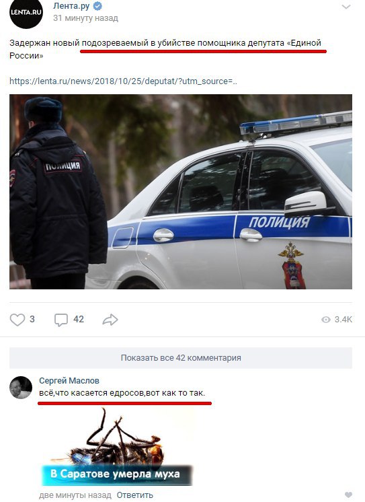Expand post options chevron menu
The width and height of the screenshot is (365, 502).
click(x=346, y=7)
